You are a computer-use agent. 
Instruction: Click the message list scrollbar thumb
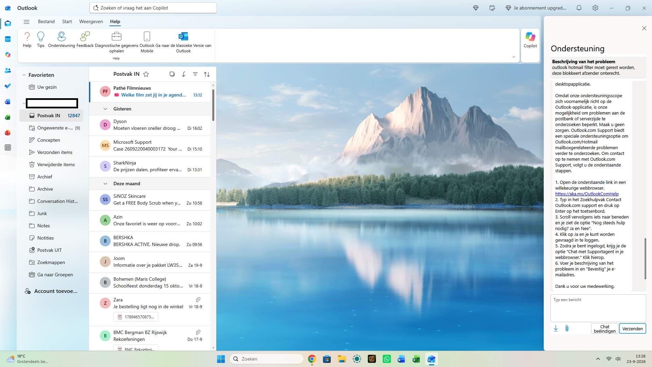(x=213, y=105)
